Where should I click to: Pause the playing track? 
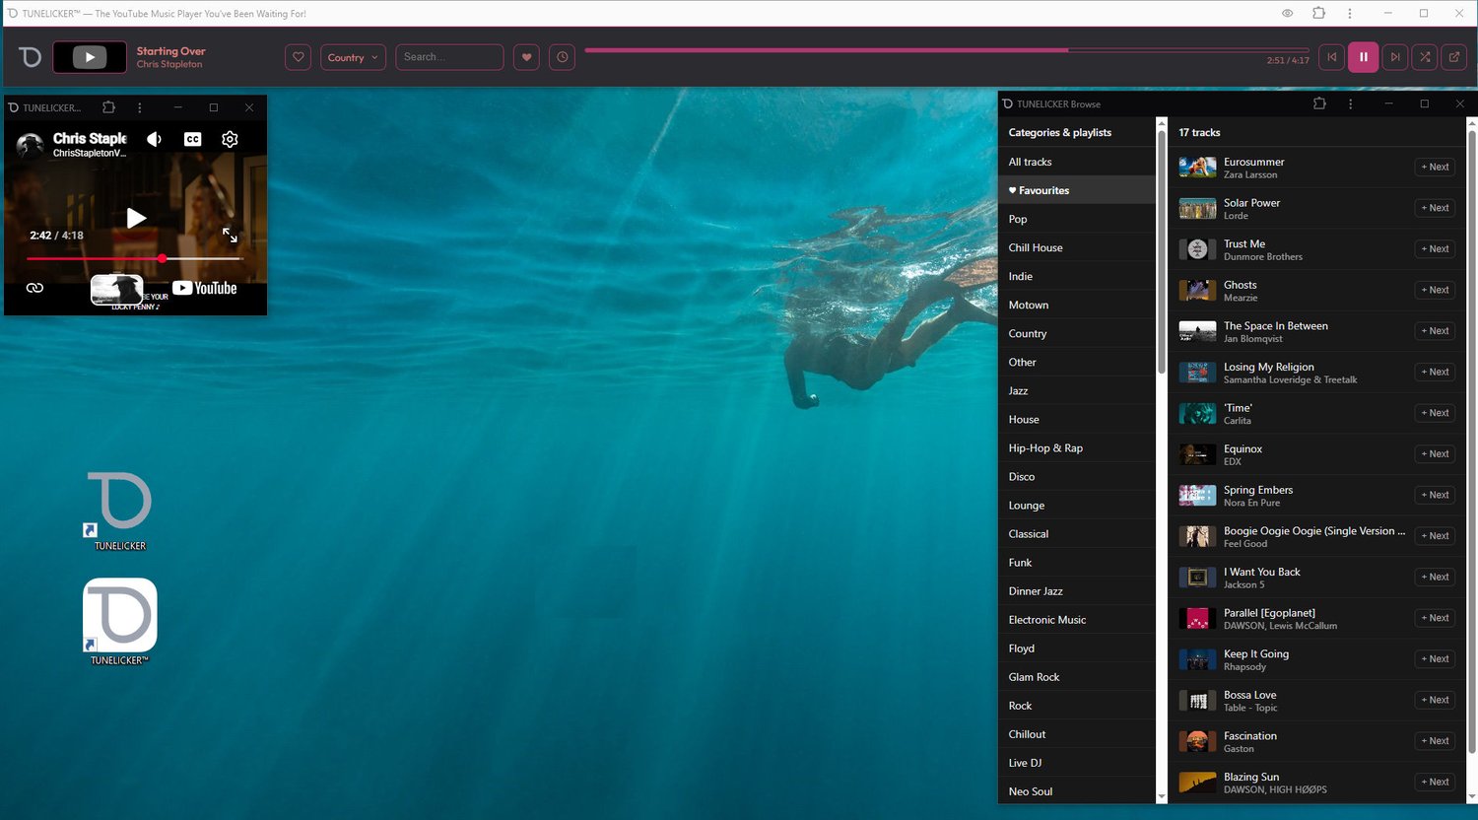tap(1364, 57)
